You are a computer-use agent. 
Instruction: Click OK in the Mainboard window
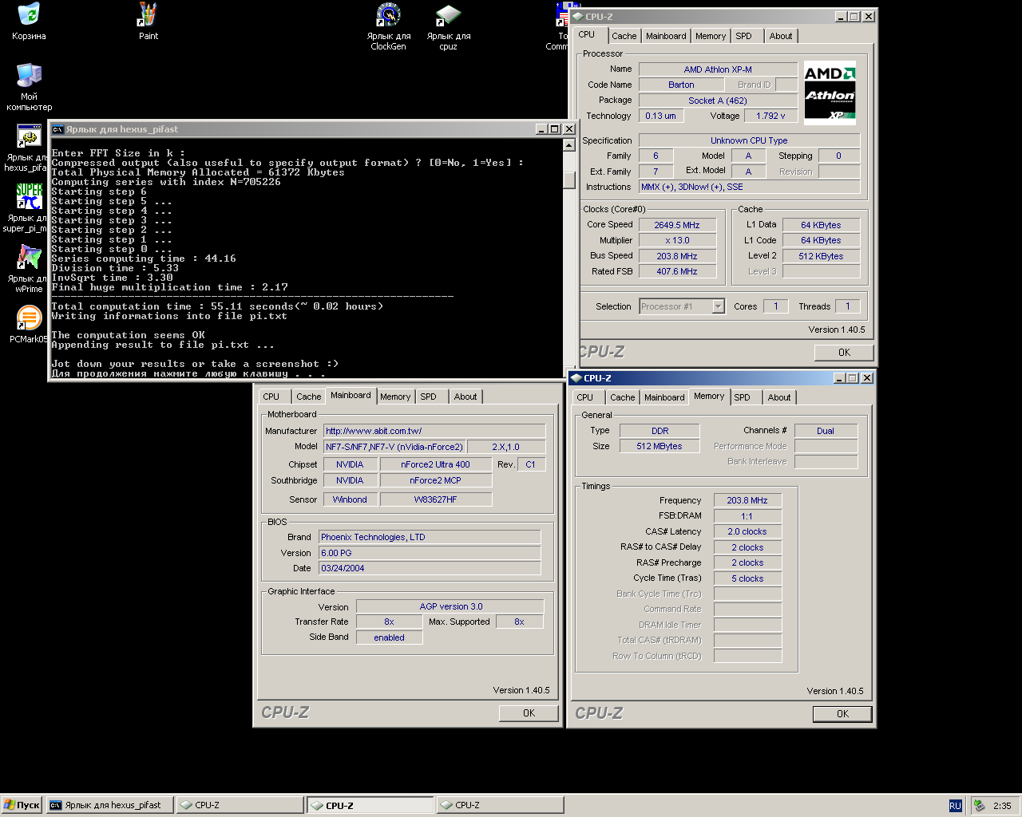(529, 713)
